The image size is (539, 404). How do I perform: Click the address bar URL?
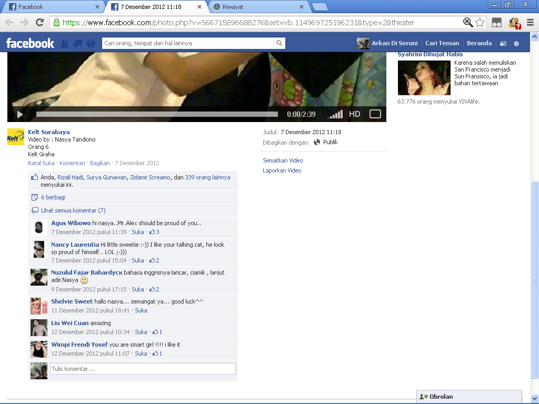pyautogui.click(x=238, y=23)
